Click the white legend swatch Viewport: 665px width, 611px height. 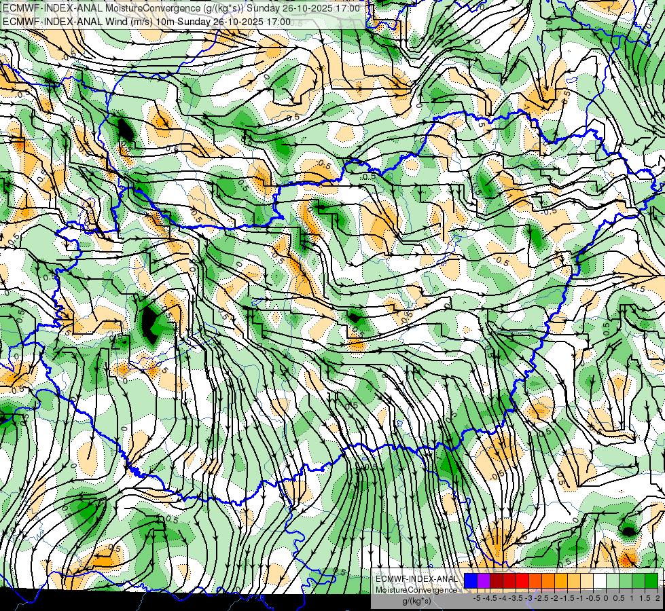(600, 581)
